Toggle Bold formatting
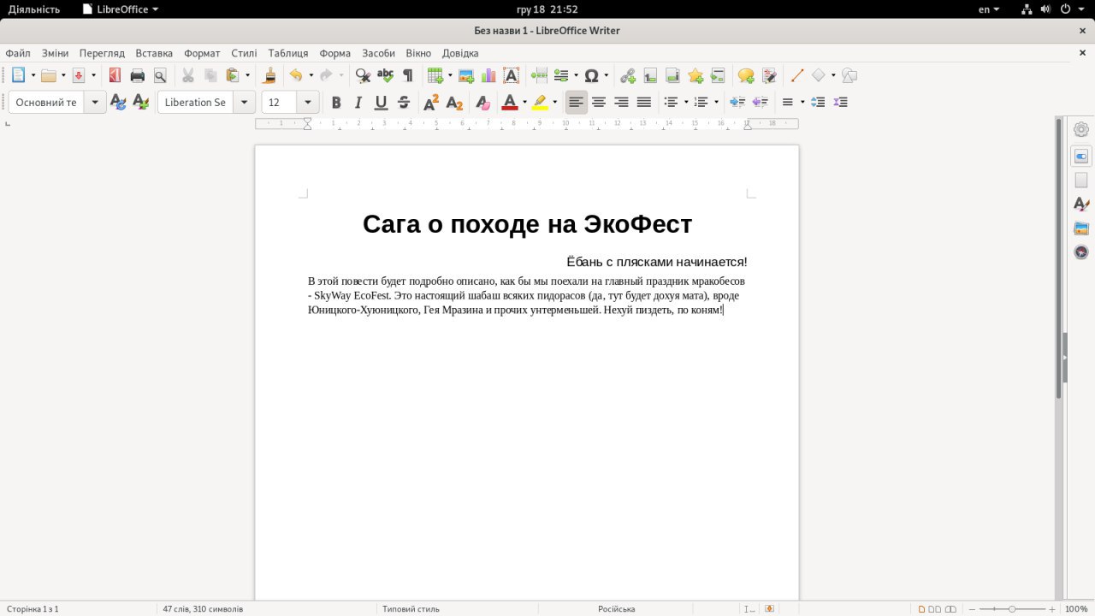 coord(336,103)
